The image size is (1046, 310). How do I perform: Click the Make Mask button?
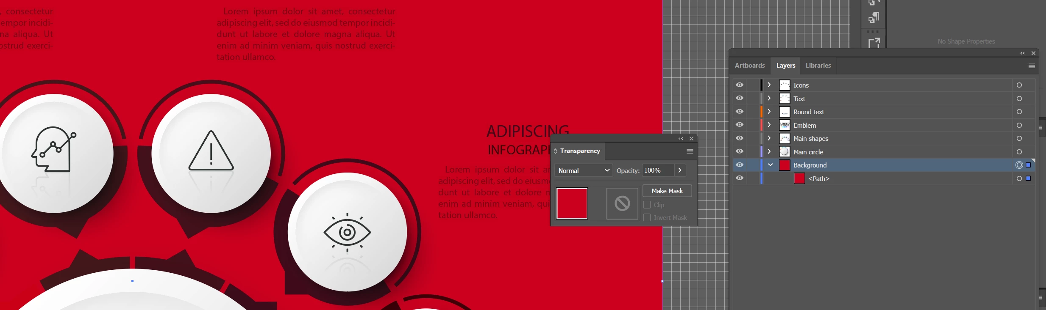click(667, 191)
